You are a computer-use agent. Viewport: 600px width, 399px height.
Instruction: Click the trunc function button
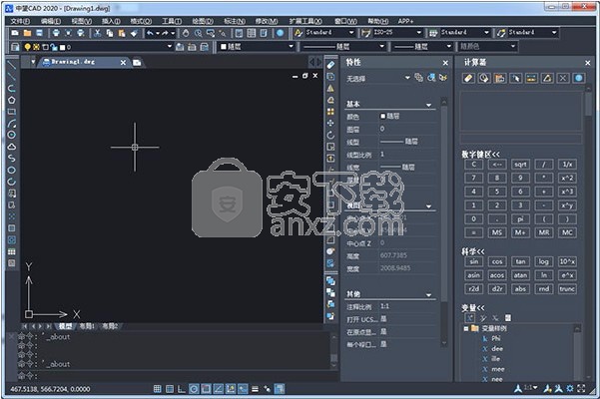(x=567, y=288)
